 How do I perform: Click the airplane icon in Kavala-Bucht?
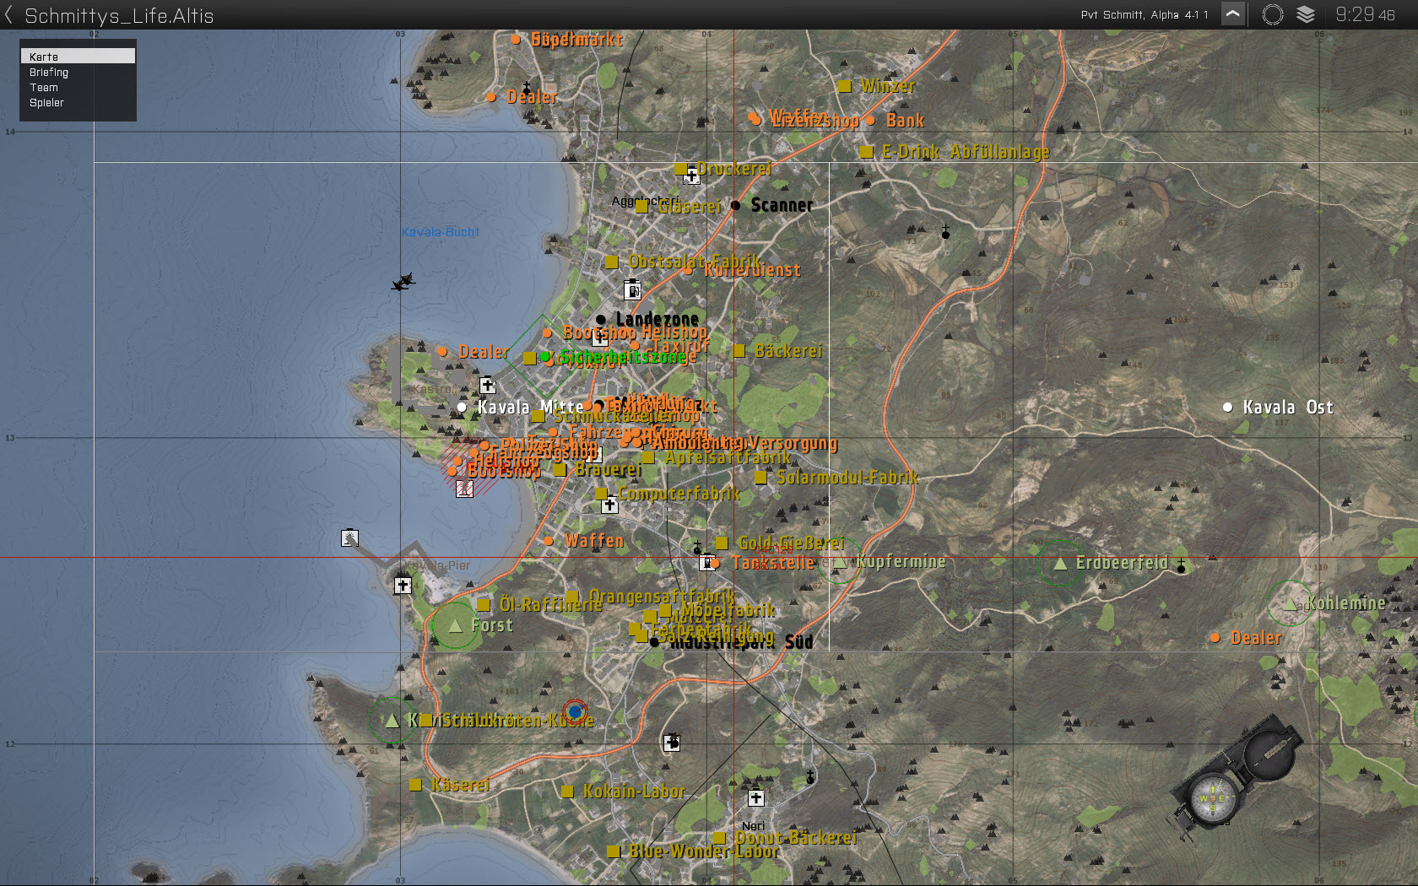click(403, 282)
